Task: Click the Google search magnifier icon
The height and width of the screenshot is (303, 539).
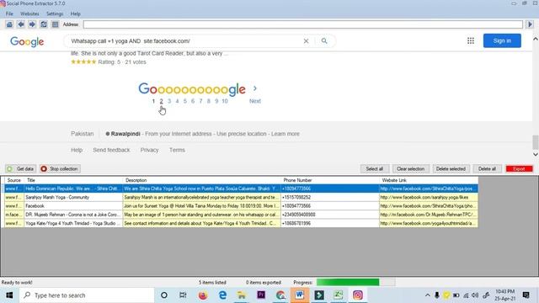Action: [x=324, y=41]
